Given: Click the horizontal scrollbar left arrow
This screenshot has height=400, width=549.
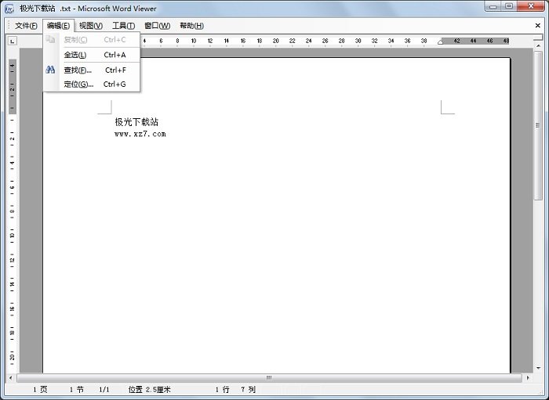Looking at the screenshot, I should click(x=10, y=377).
